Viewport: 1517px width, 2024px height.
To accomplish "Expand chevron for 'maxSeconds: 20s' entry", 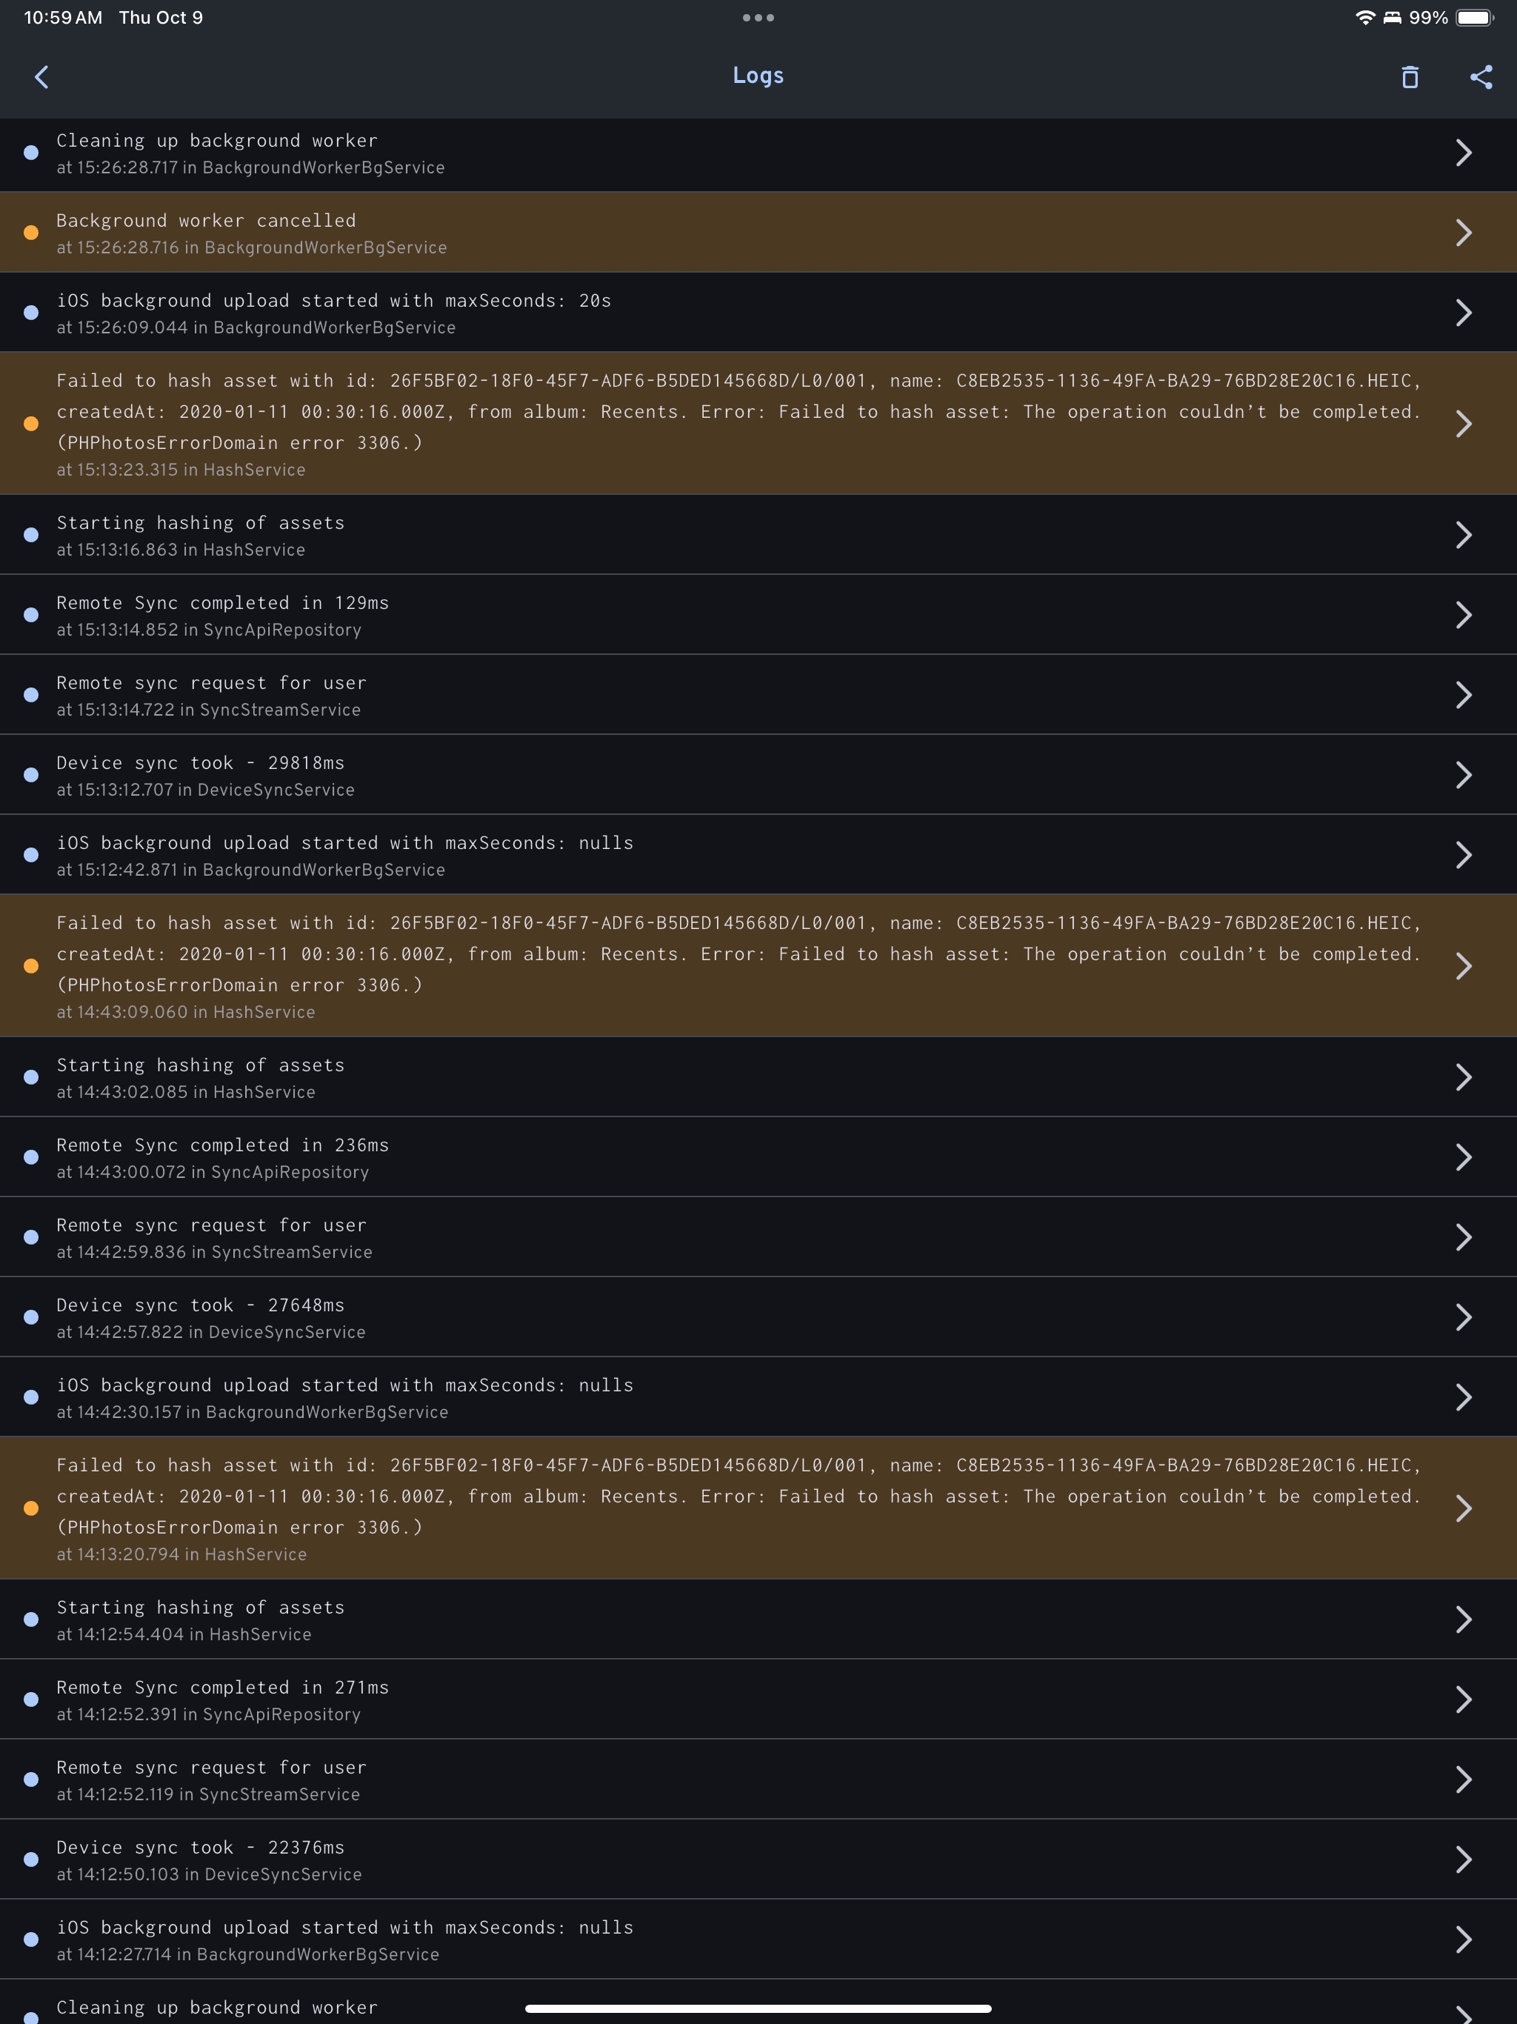I will click(x=1463, y=313).
